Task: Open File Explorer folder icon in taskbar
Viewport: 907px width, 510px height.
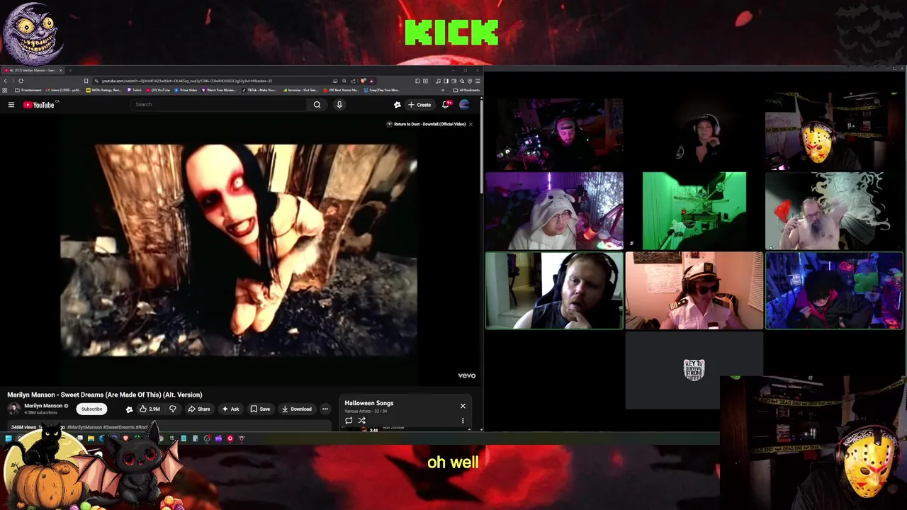Action: (x=91, y=438)
